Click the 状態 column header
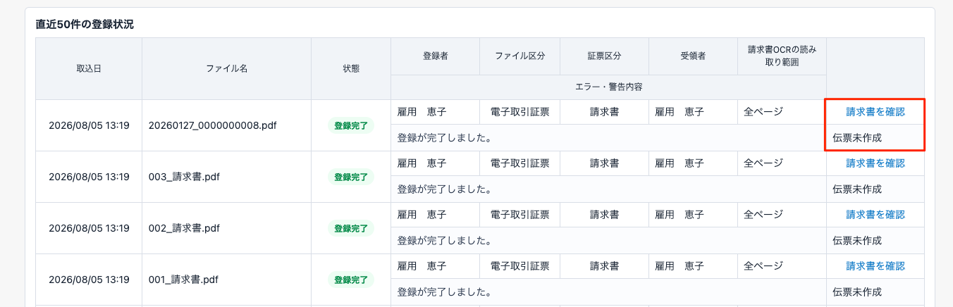 pyautogui.click(x=351, y=69)
